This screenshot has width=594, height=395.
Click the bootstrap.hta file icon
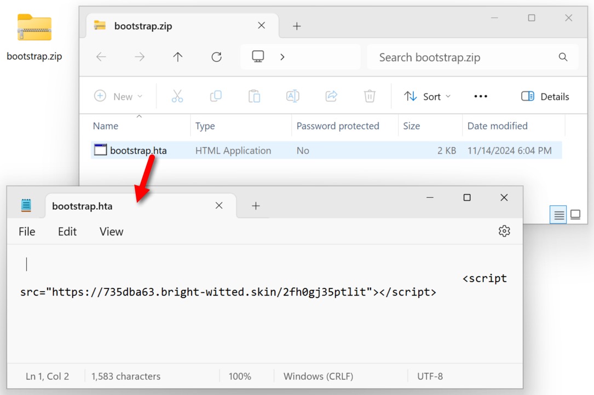100,150
